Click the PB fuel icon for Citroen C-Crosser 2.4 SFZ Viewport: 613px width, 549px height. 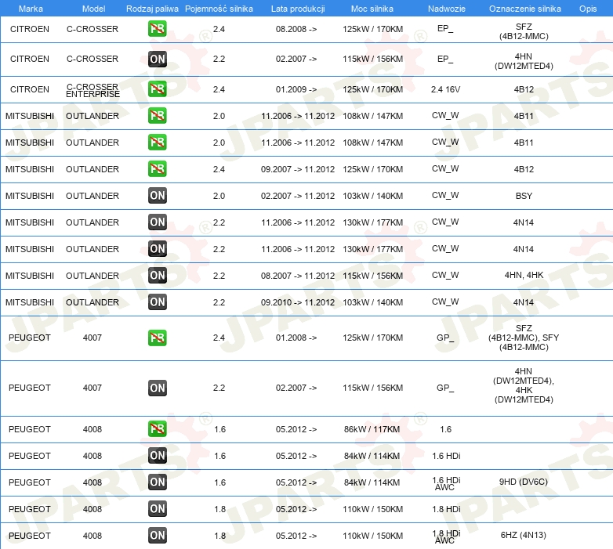click(157, 30)
